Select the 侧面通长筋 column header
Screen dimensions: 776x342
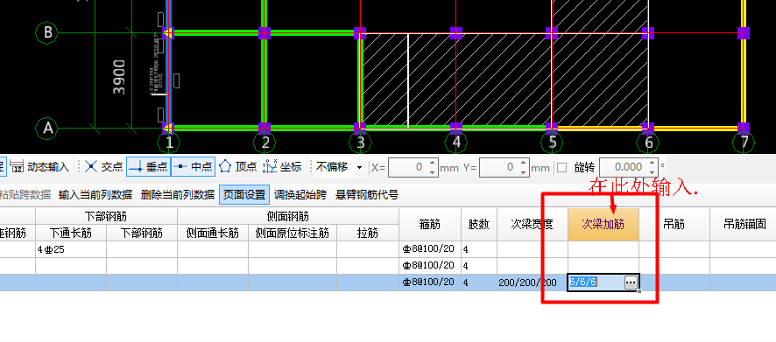click(x=213, y=233)
